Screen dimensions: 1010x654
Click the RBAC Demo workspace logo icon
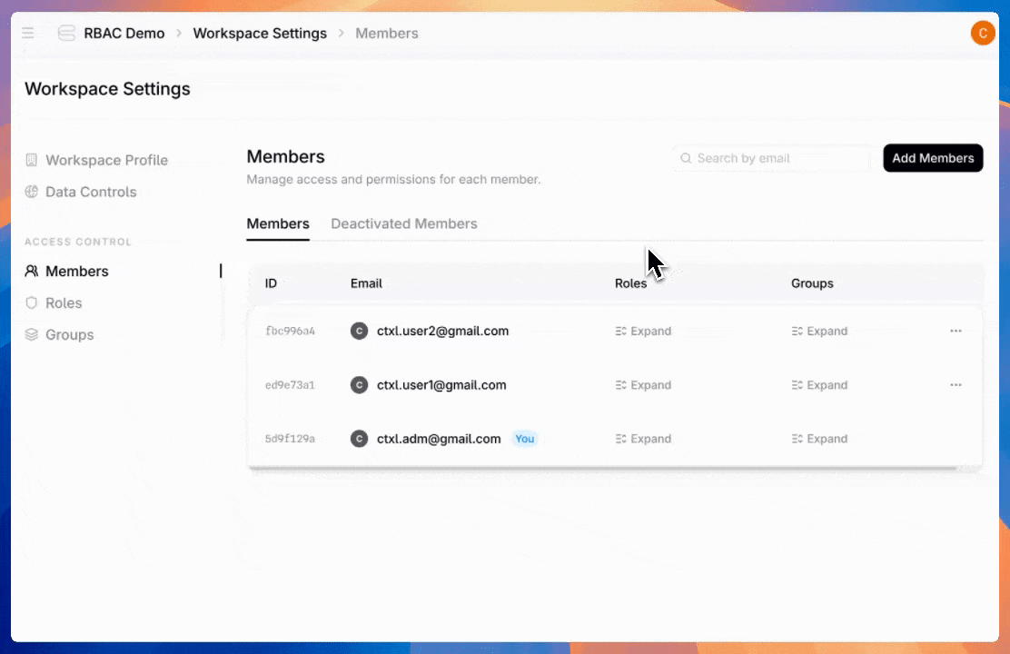click(66, 34)
